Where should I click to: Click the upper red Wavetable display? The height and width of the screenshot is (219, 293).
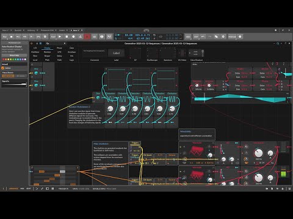(x=197, y=151)
